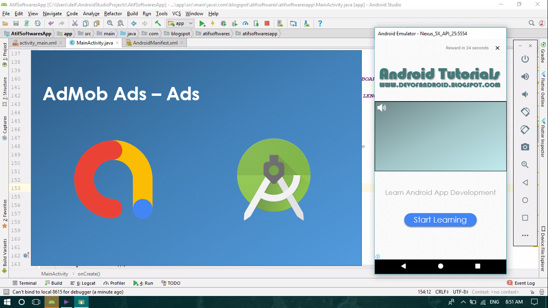
Task: Open emulator extended controls three dots
Action: 525,235
